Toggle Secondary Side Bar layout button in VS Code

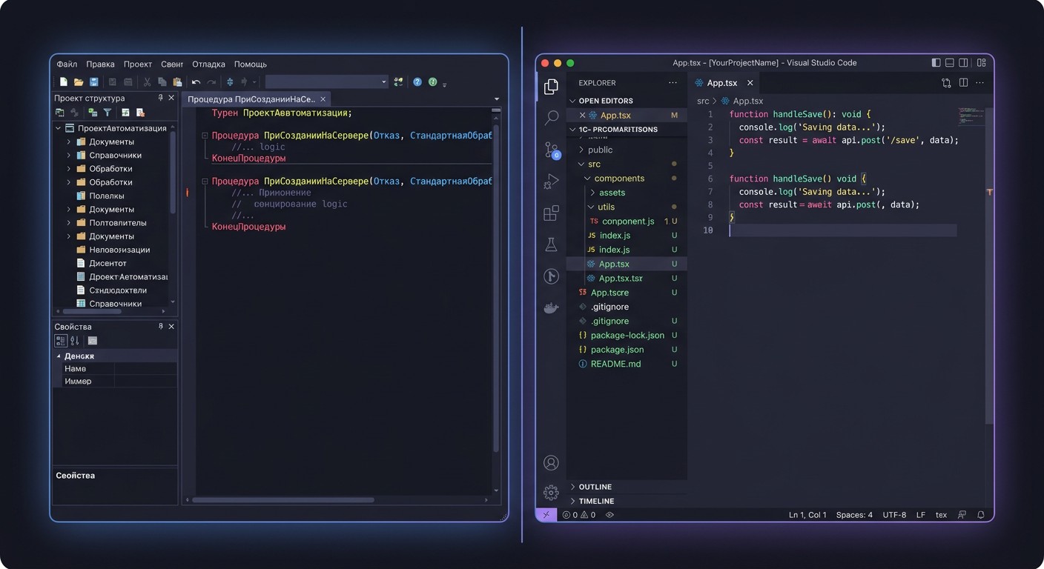coord(963,63)
